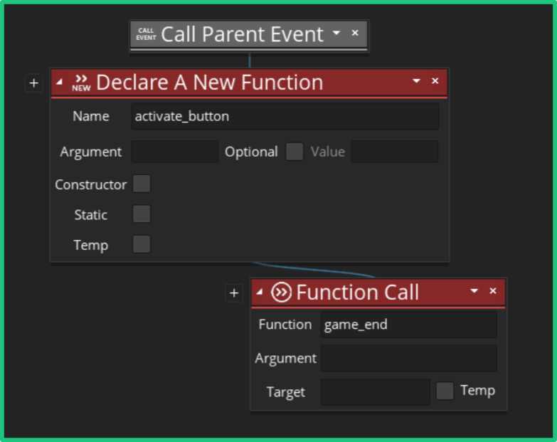Click the New function icon on Declare block
557x442 pixels.
pos(81,83)
